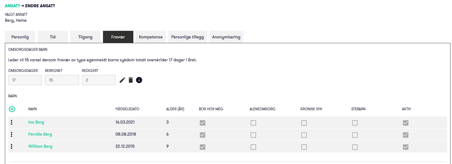Click the pencil edit icon for omsorgsdager
Image resolution: width=452 pixels, height=164 pixels.
(x=122, y=80)
